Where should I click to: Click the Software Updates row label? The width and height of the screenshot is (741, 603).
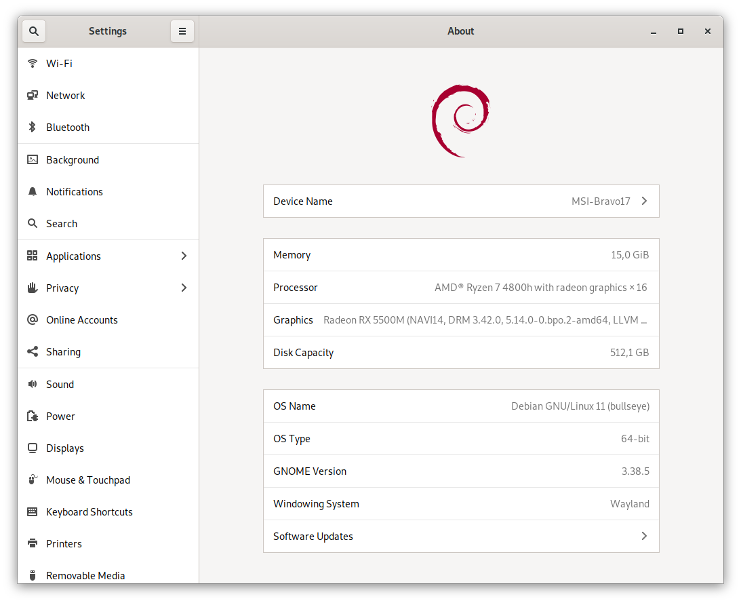tap(313, 537)
